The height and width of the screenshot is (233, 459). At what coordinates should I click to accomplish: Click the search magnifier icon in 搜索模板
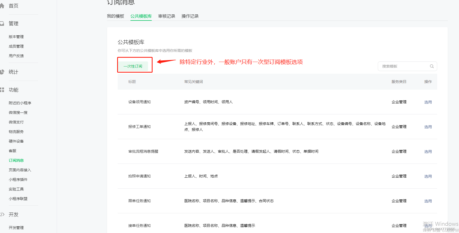click(432, 66)
